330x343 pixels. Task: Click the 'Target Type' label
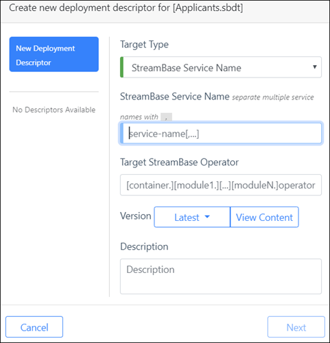click(144, 45)
